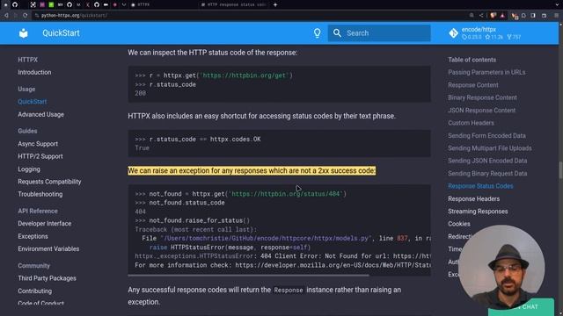Click the address bar URL

[x=74, y=16]
